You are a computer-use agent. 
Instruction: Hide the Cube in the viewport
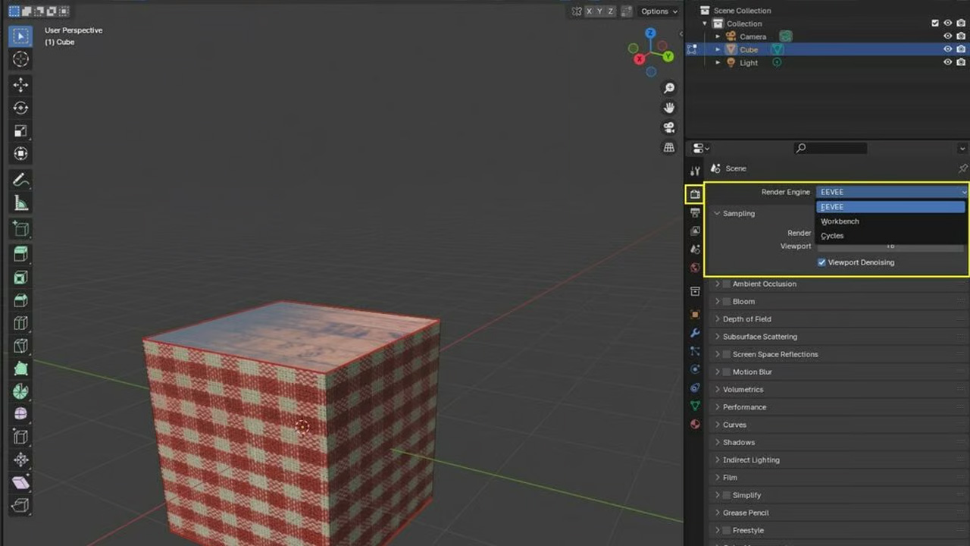pos(947,49)
